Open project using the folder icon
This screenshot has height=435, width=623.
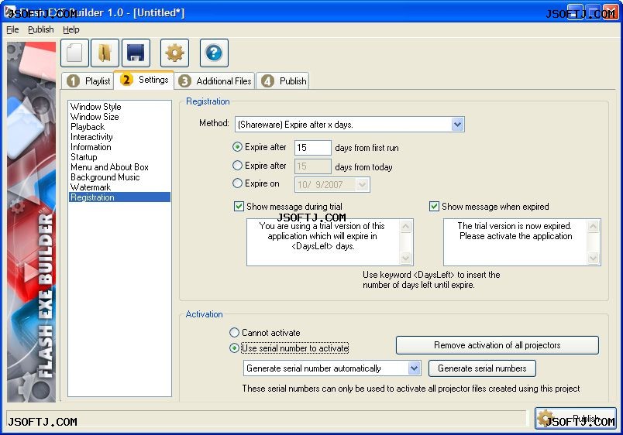click(105, 53)
